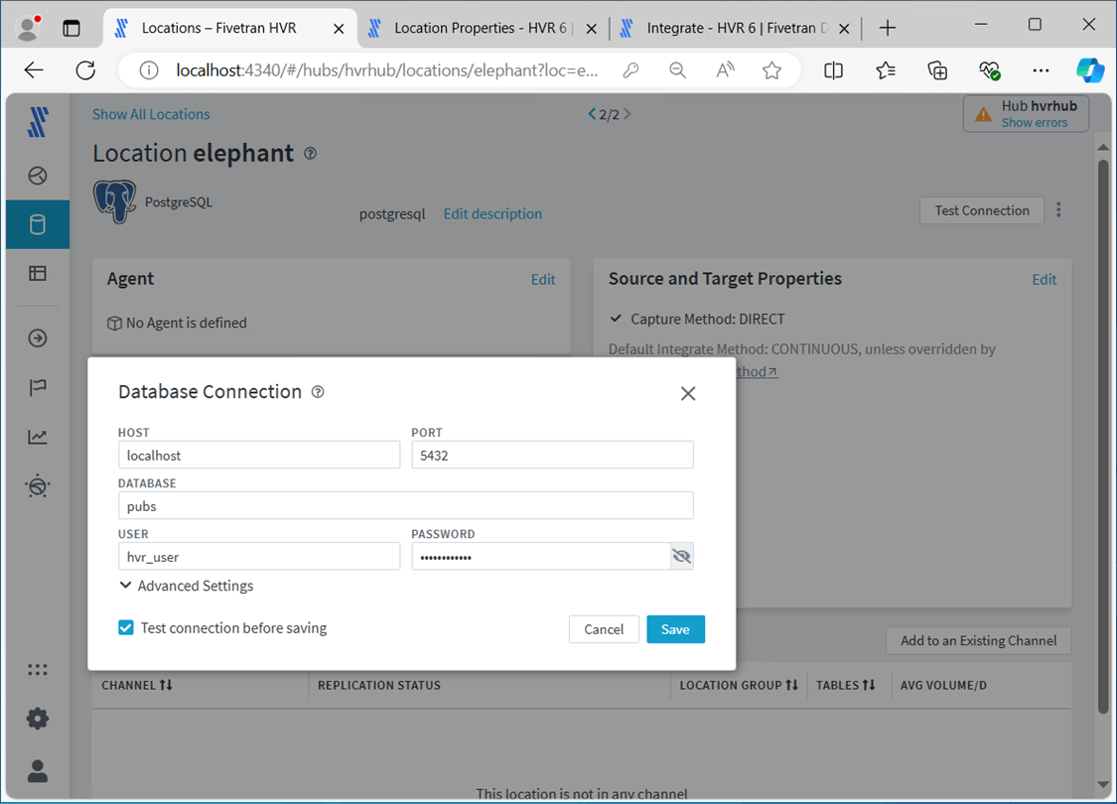
Task: Save the database connection
Action: [675, 629]
